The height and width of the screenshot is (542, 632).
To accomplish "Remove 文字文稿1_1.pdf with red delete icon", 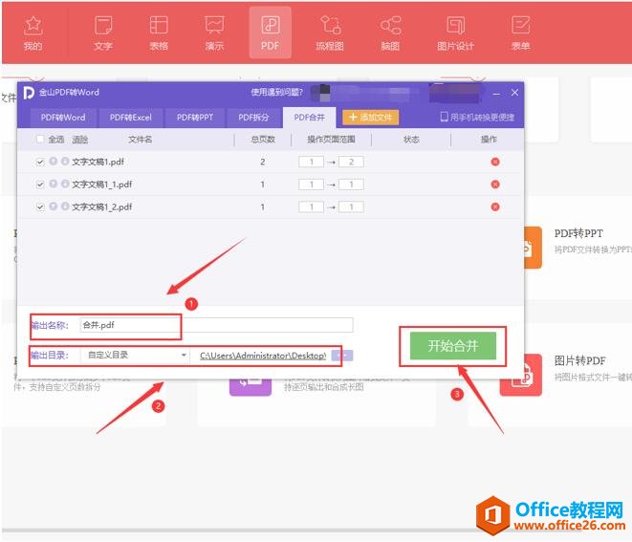I will [x=495, y=184].
